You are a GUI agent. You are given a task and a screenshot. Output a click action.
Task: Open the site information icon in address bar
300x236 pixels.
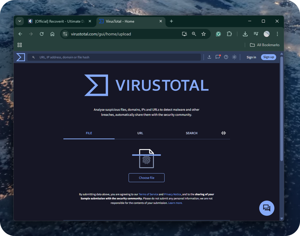[x=65, y=34]
